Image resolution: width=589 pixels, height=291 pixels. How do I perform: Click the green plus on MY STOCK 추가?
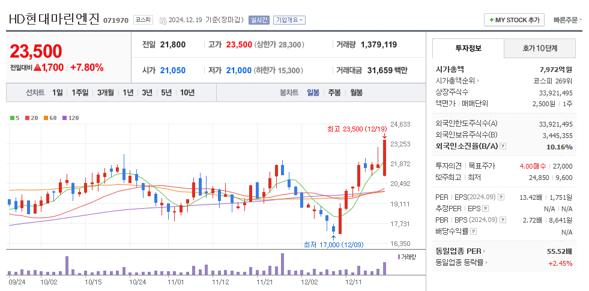(x=491, y=20)
